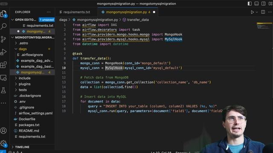Close unsaved mongomysqlmigration.py tab dot
The width and height of the screenshot is (273, 153).
tap(154, 12)
